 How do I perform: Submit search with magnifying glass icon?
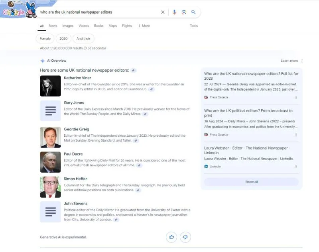point(193,12)
